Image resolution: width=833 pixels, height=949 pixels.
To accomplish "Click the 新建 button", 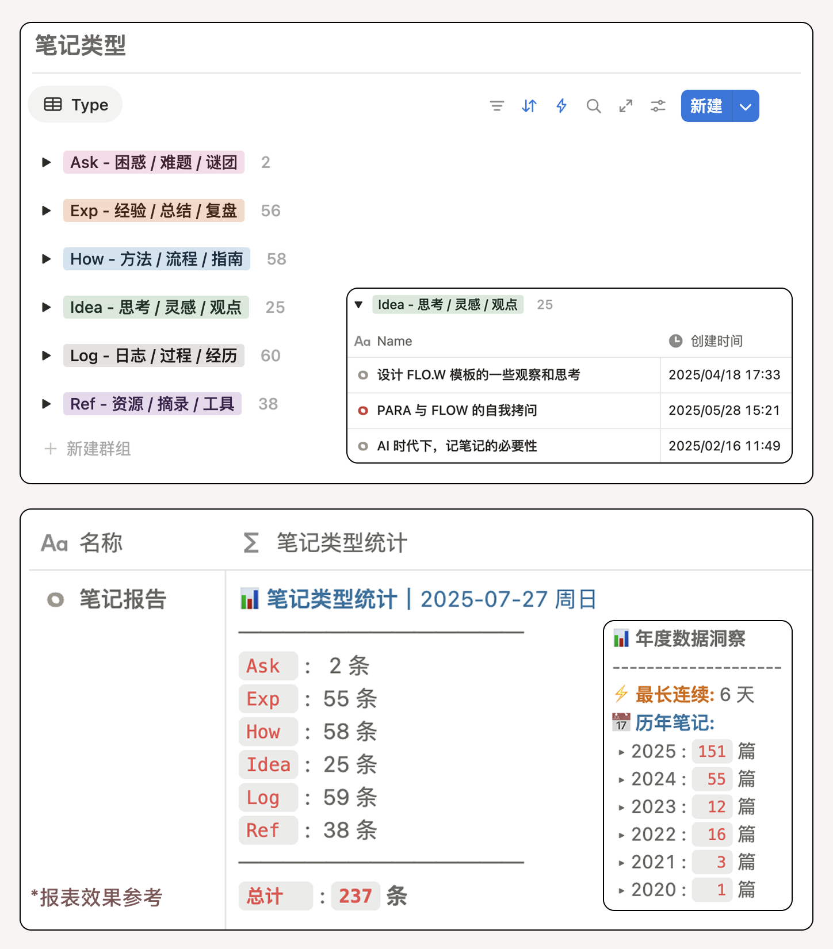I will click(706, 106).
